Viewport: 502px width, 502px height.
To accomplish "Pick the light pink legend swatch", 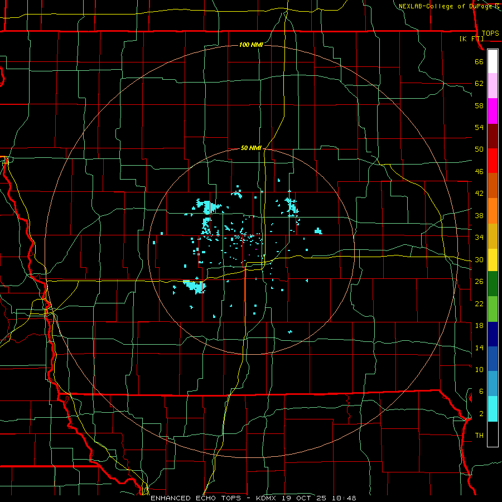I will tap(493, 86).
